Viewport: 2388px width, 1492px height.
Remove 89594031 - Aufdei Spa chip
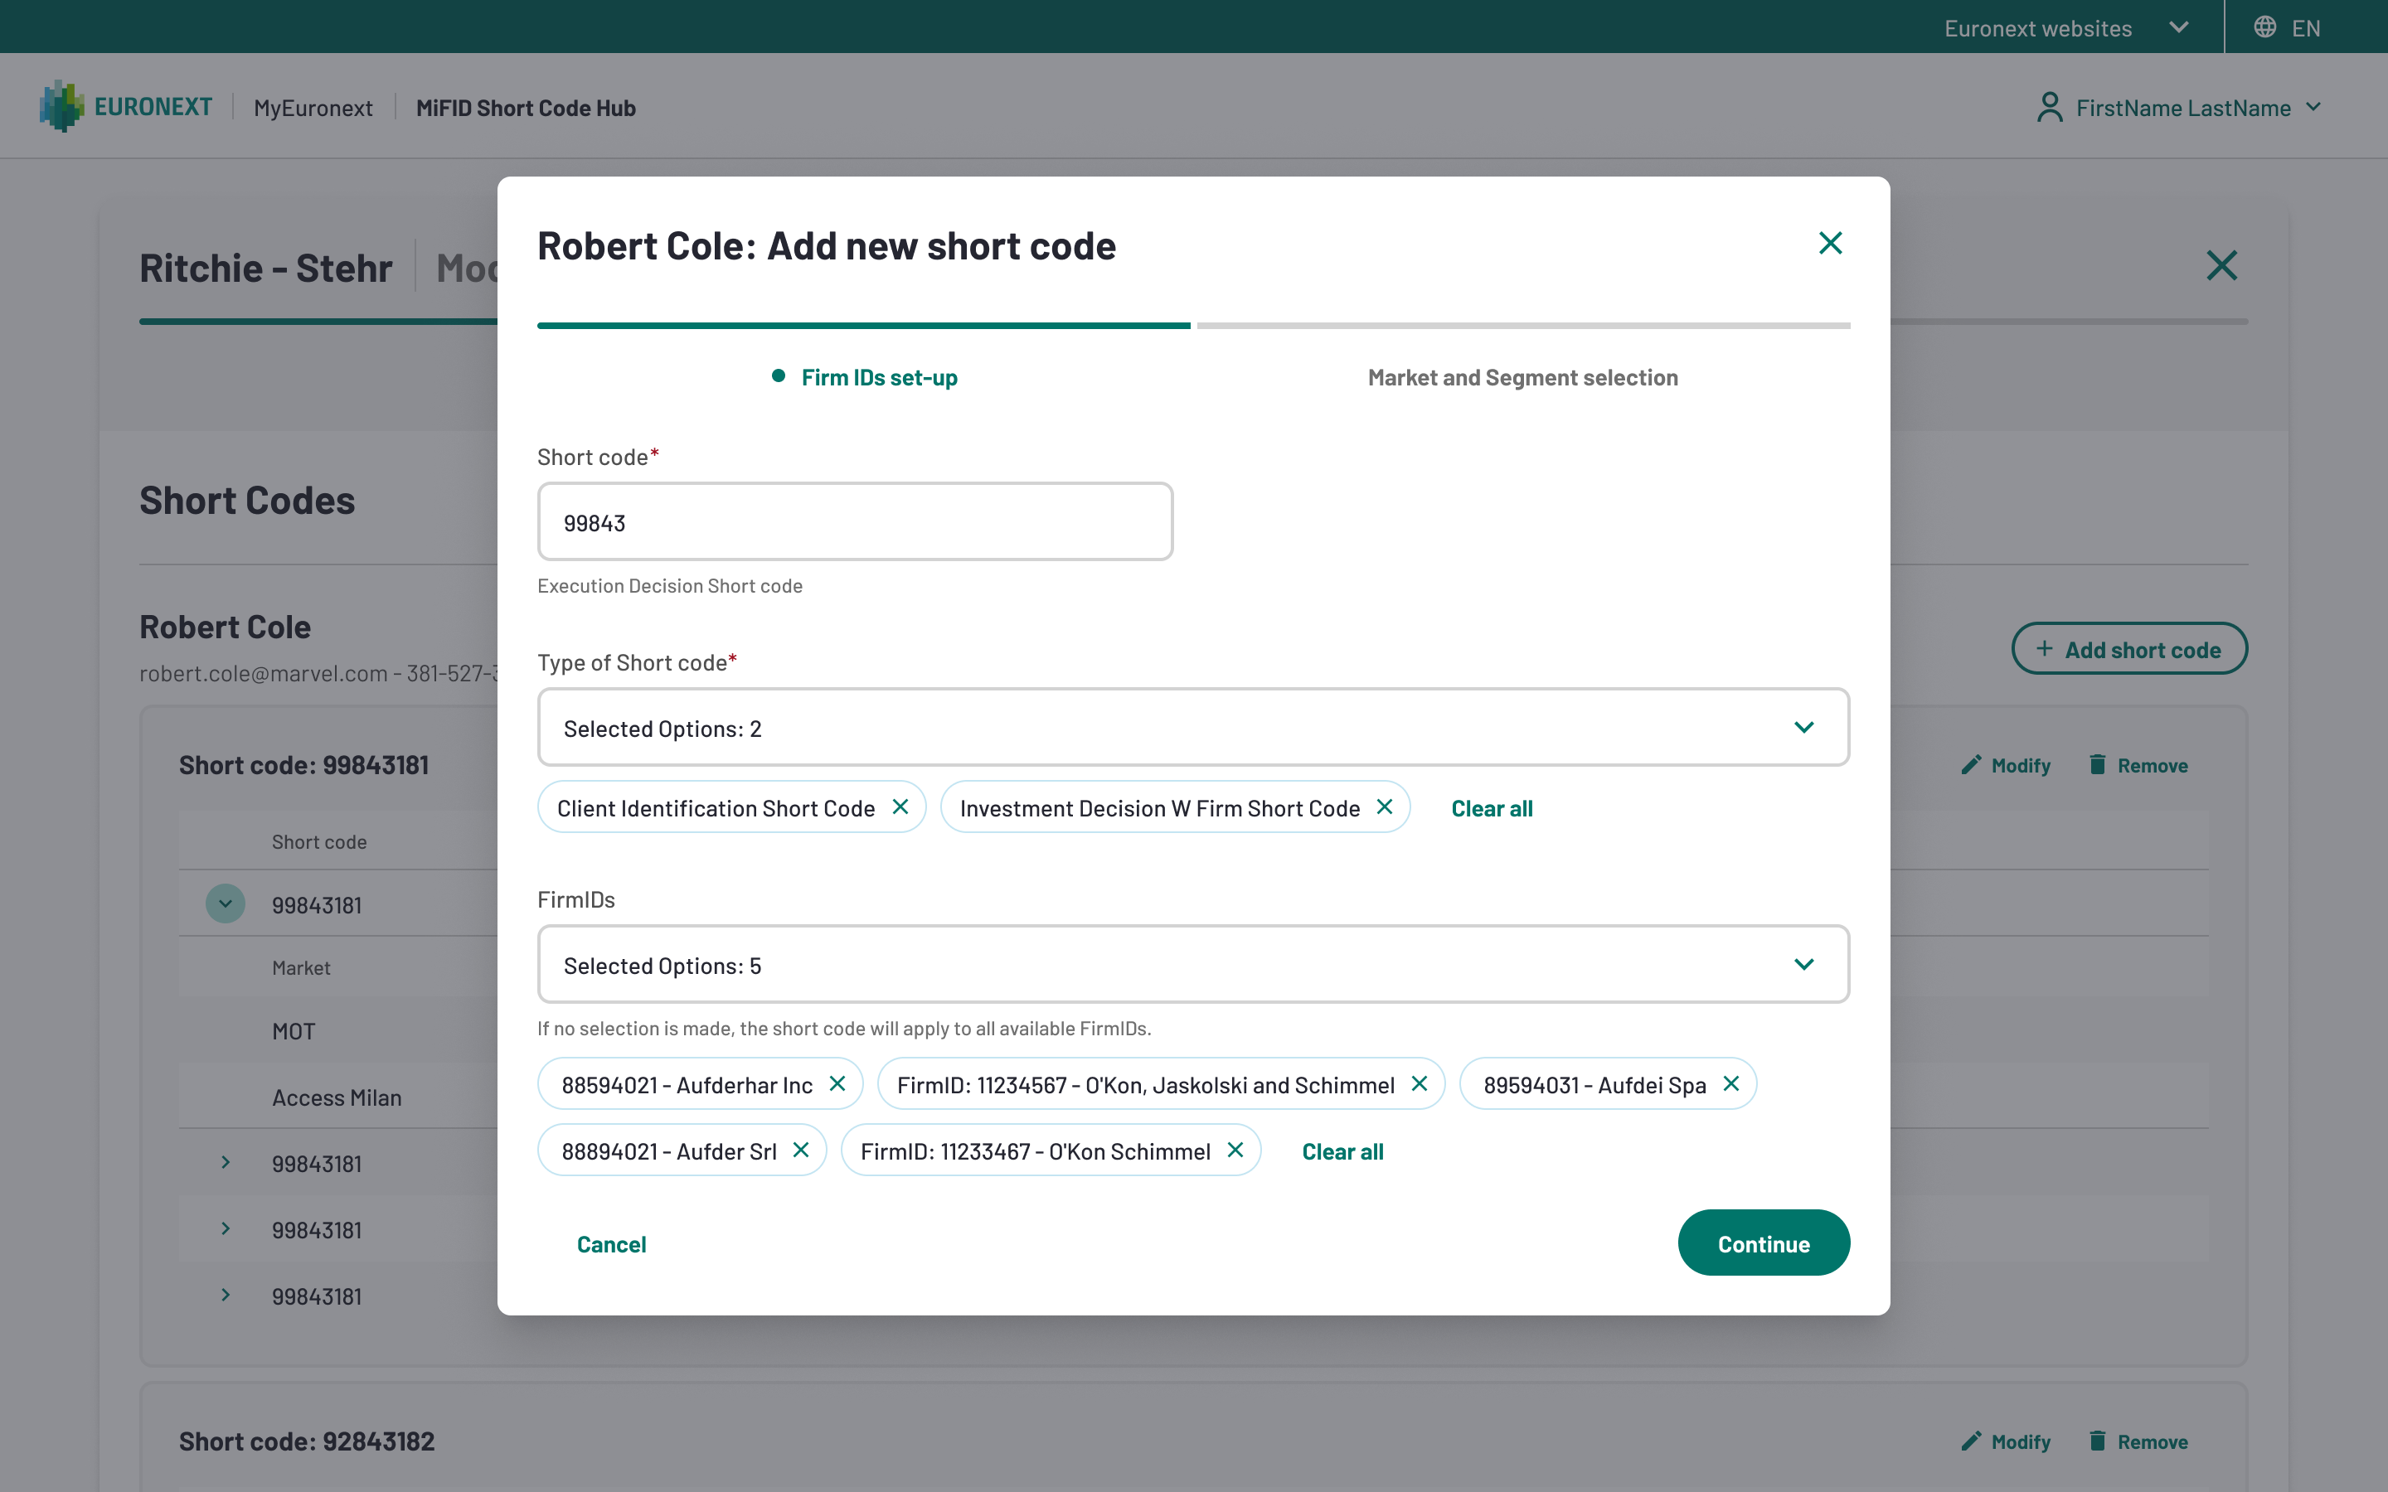(x=1730, y=1083)
